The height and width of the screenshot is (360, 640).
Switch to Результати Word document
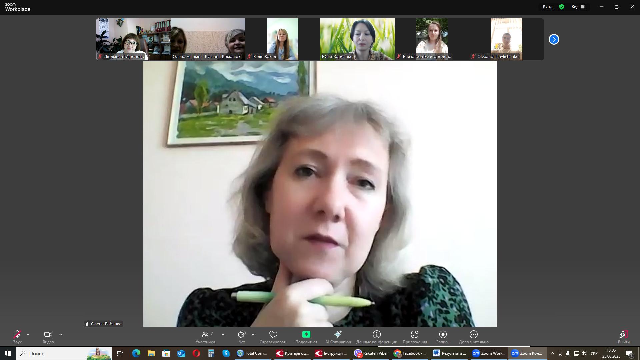coord(449,353)
